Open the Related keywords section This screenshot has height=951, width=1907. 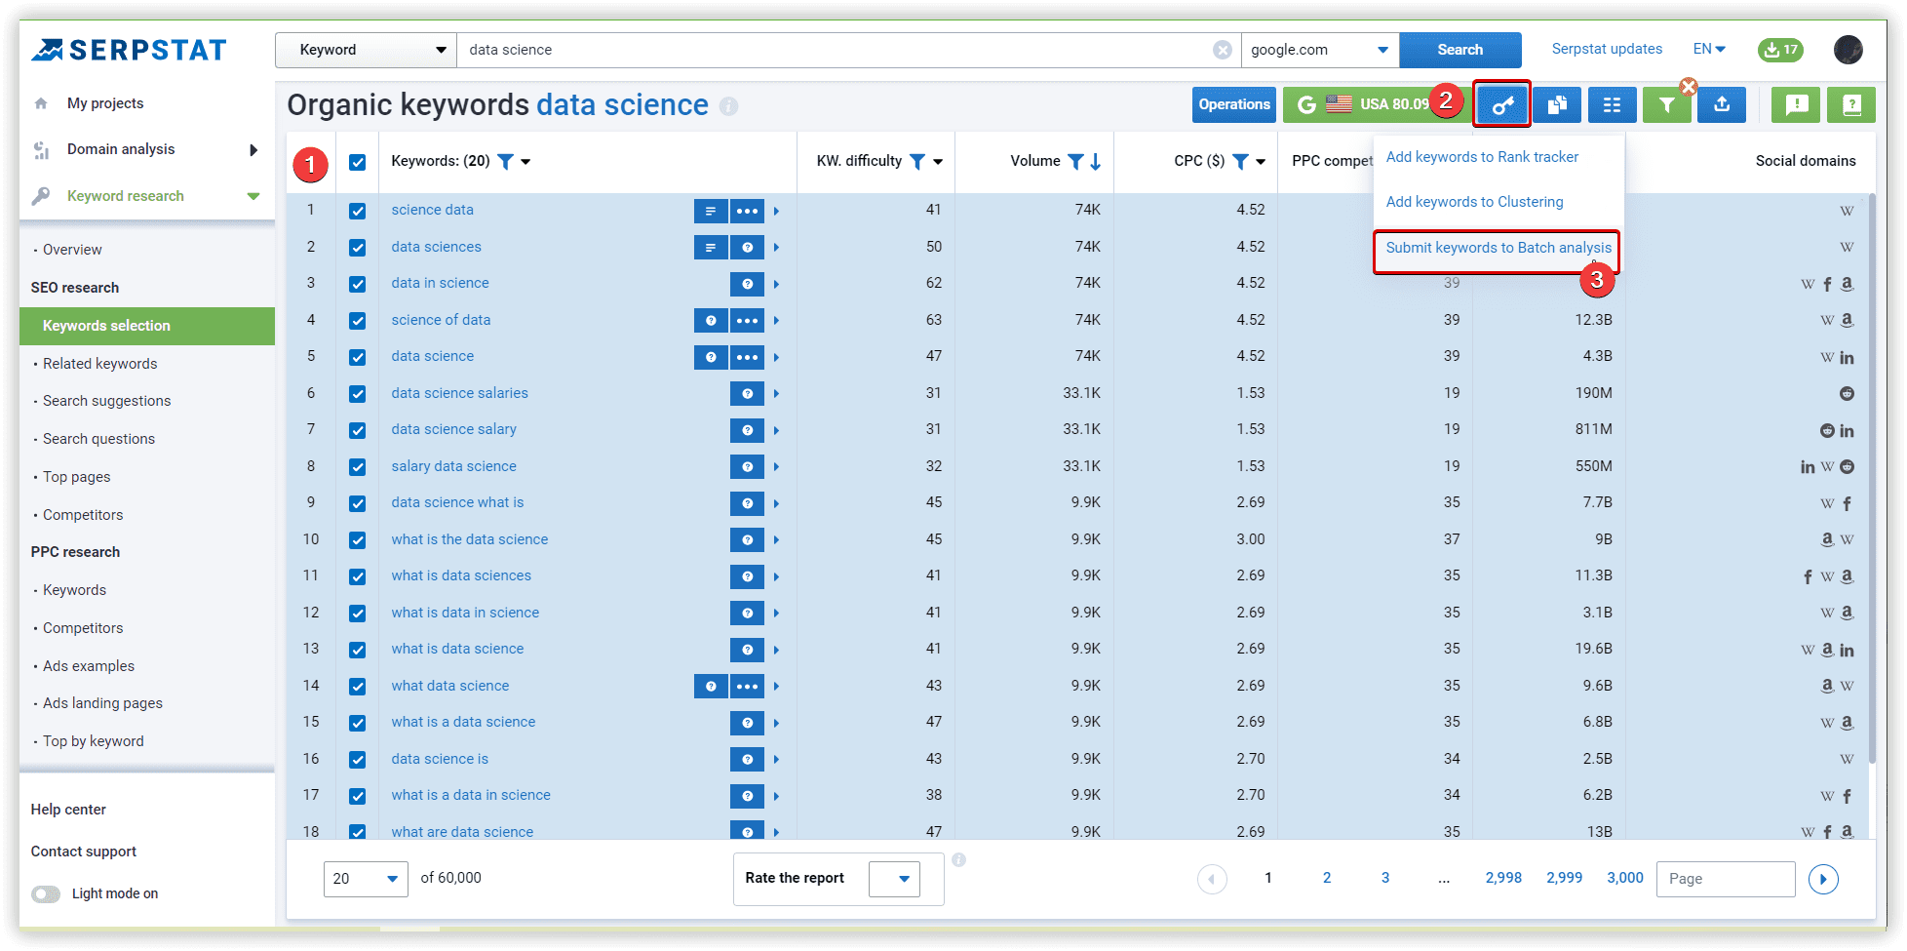(99, 363)
